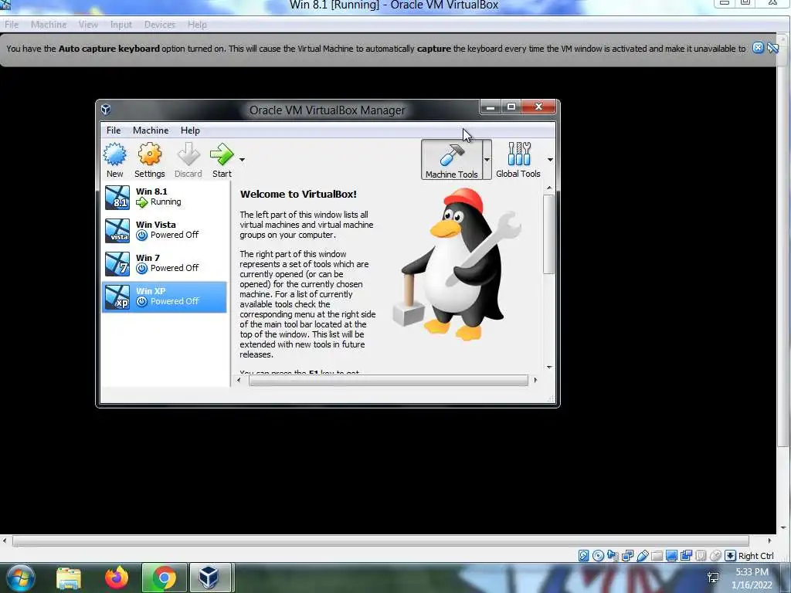
Task: Click the Welcome to VirtualBox! heading
Action: coord(298,194)
